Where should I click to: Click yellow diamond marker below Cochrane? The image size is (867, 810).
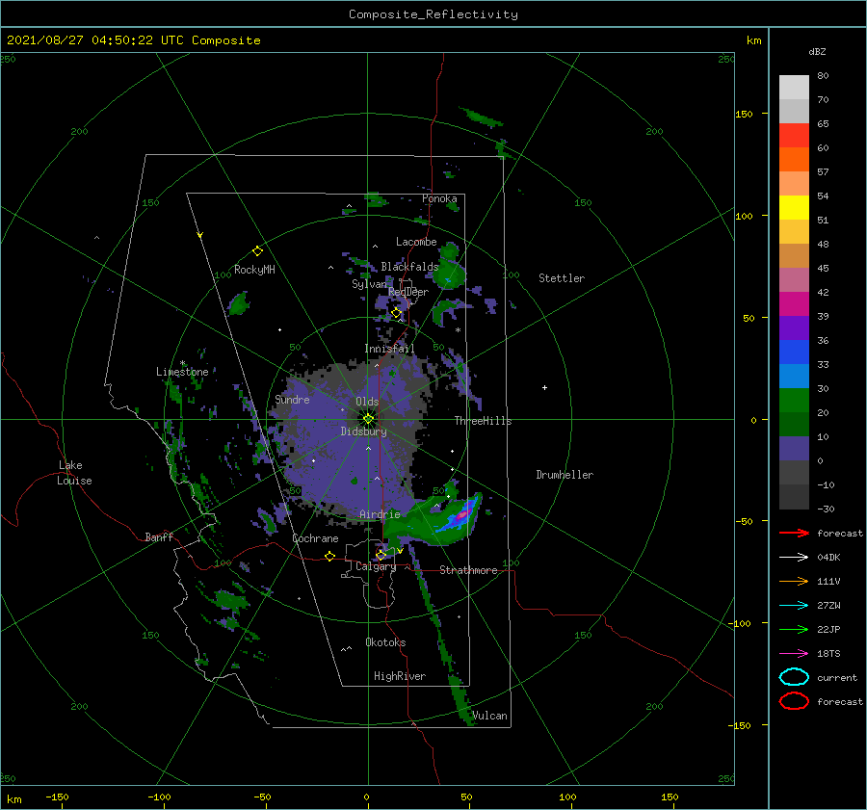[330, 557]
